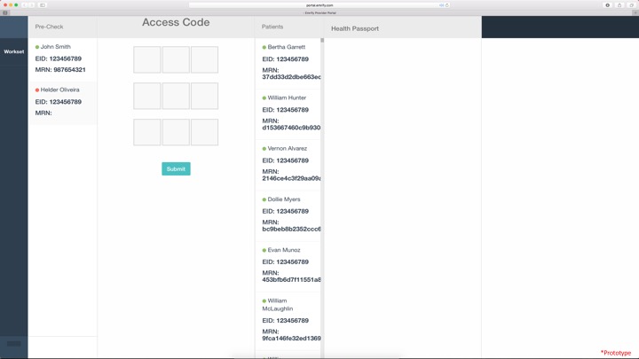The height and width of the screenshot is (359, 639).
Task: Click Helder Oliveira's EID: 123456789
Action: point(59,102)
